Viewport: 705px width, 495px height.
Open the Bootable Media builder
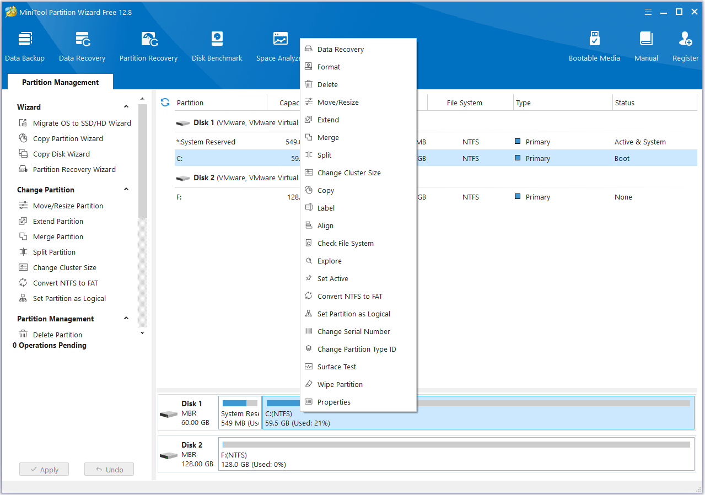tap(594, 46)
